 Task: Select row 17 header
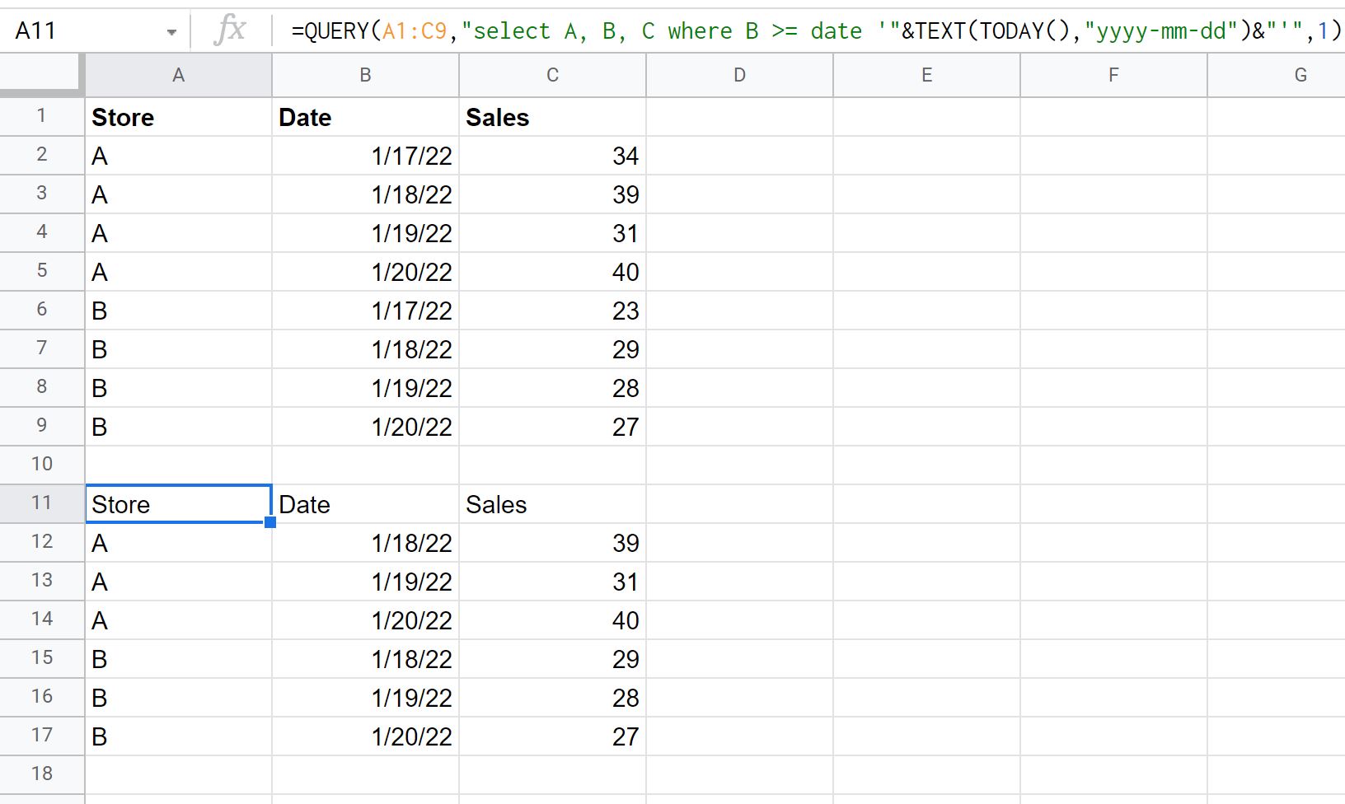(42, 736)
